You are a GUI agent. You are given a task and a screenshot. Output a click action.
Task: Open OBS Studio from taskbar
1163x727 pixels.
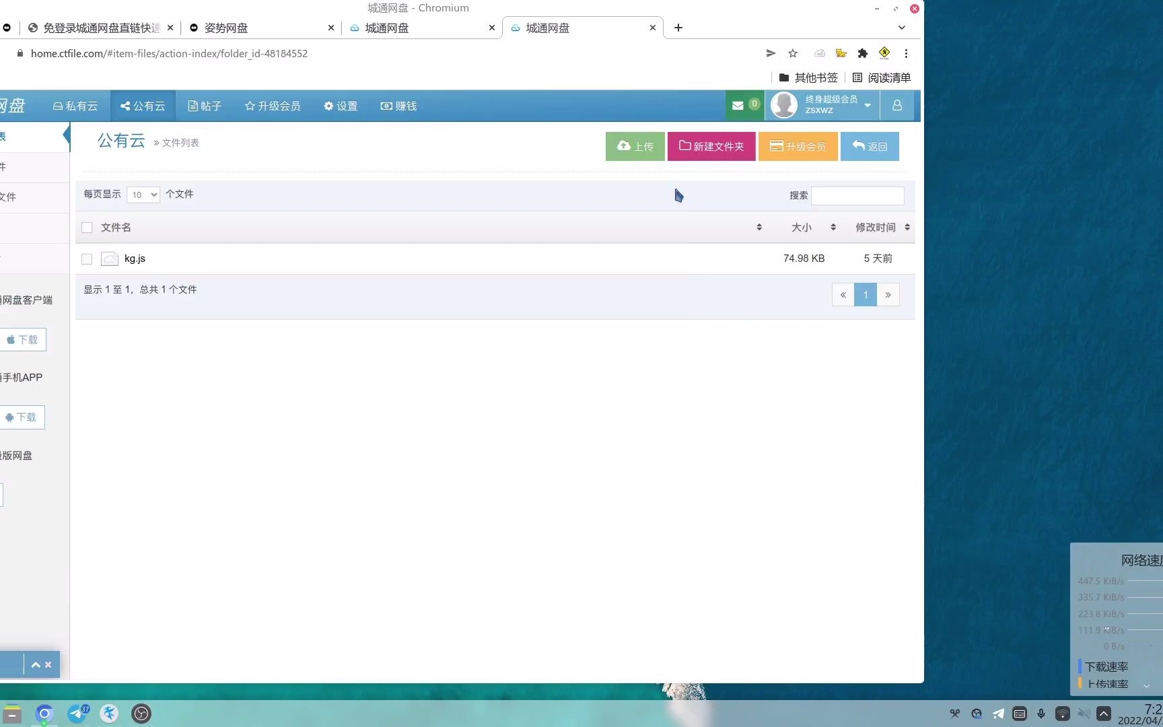coord(141,714)
